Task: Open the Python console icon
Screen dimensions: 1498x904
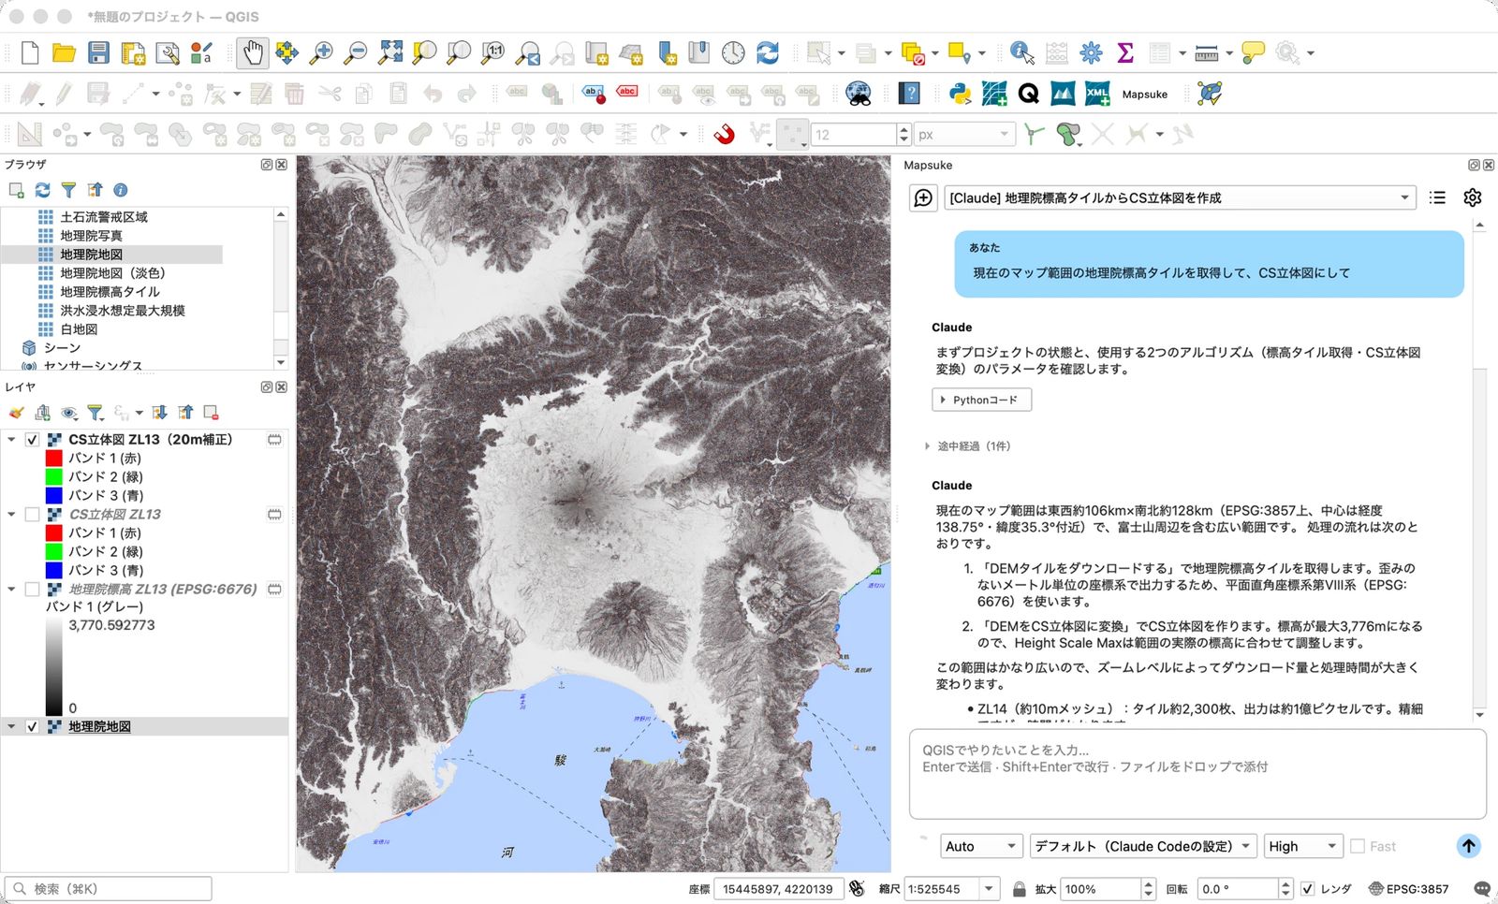Action: tap(960, 94)
